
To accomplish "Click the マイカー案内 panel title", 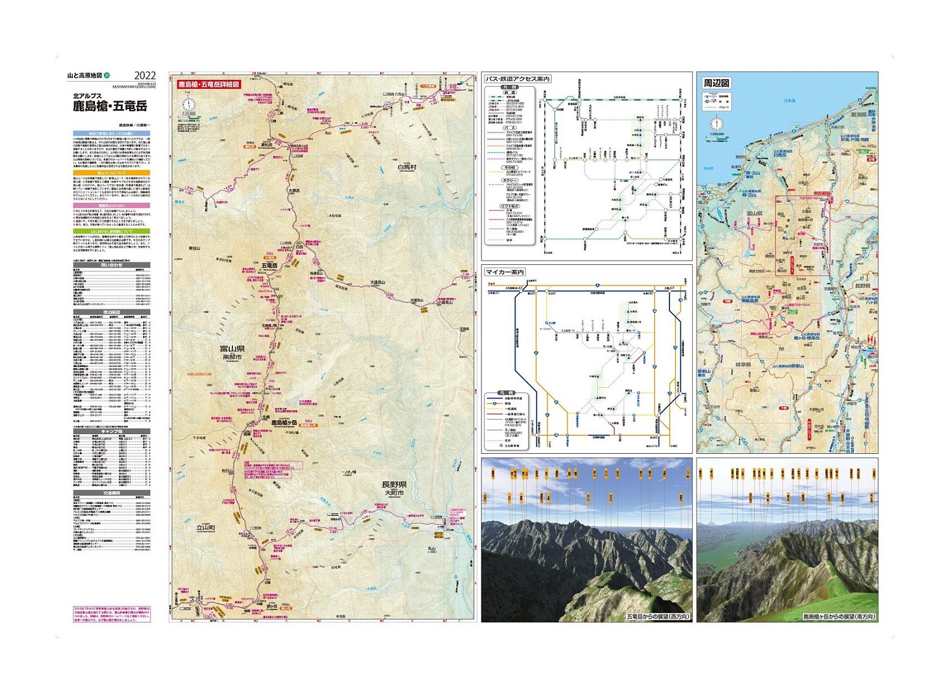I will click(x=505, y=272).
